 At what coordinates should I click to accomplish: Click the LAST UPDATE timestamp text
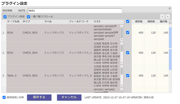116,97
